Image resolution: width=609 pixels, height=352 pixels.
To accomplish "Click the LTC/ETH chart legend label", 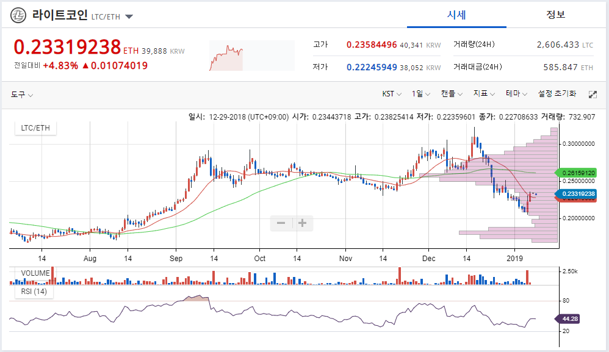I will point(35,128).
